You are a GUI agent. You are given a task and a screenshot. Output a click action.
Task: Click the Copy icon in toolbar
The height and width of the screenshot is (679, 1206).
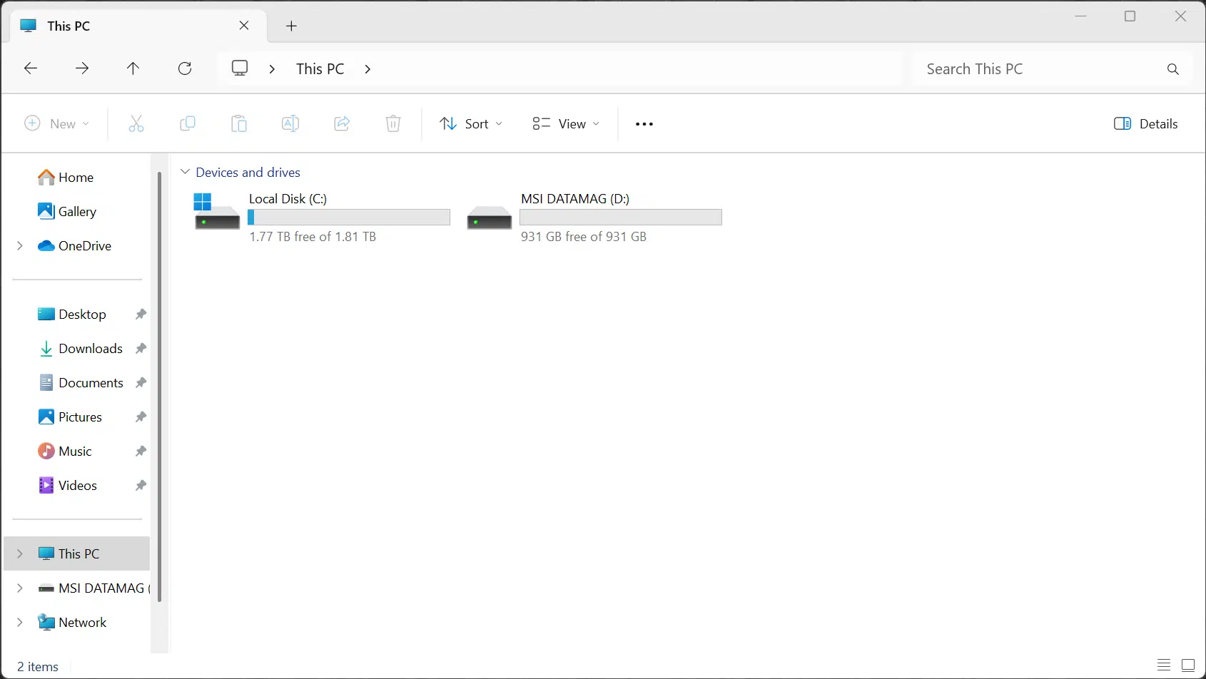click(188, 123)
